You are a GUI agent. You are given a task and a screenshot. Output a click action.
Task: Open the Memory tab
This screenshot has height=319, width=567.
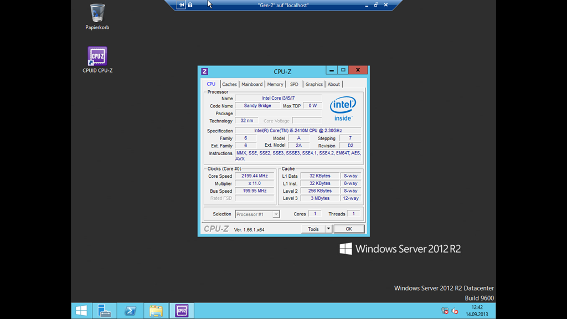[x=275, y=84]
